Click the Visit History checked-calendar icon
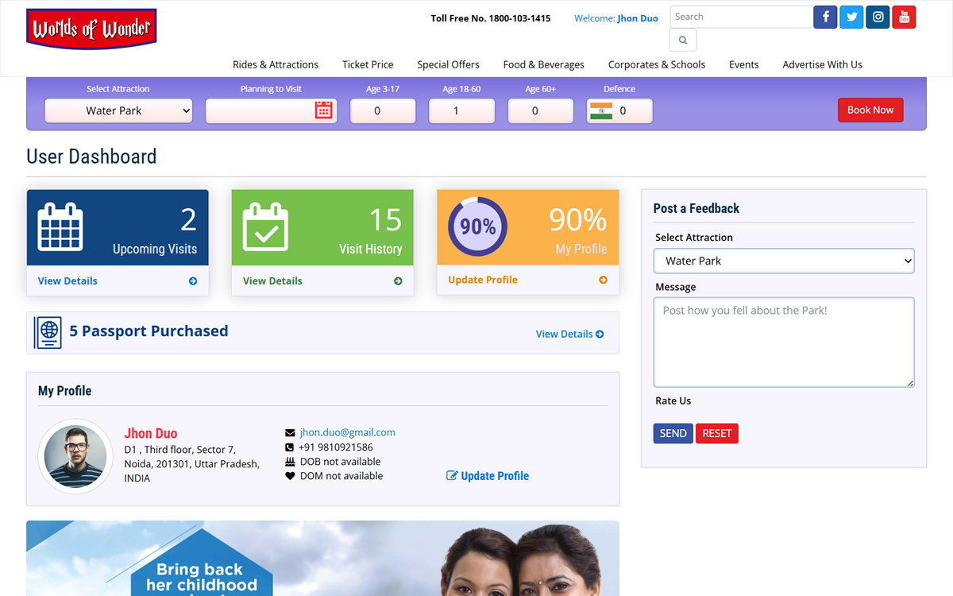This screenshot has width=953, height=596. pos(265,226)
